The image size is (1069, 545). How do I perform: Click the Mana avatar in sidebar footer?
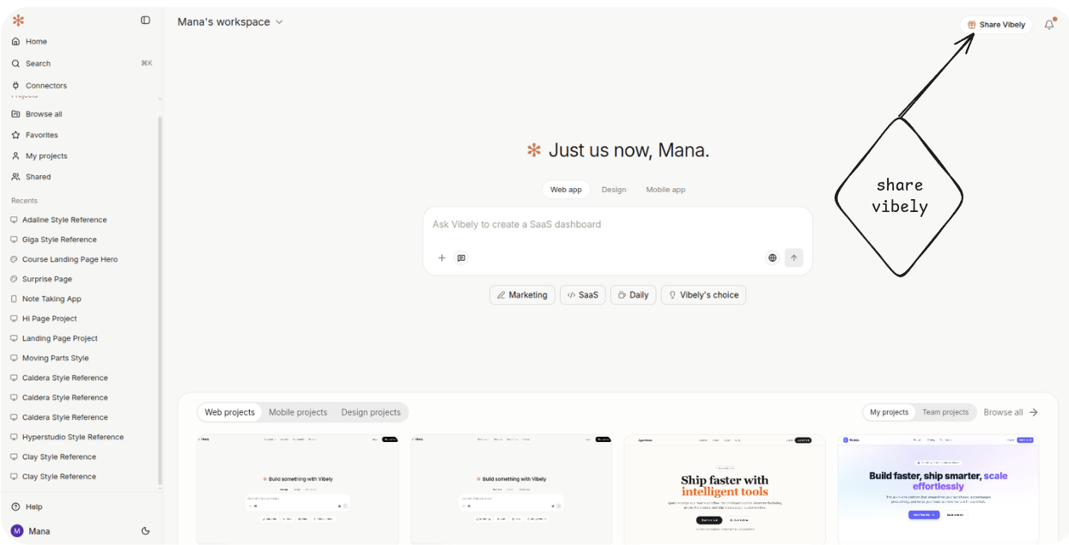pos(17,531)
